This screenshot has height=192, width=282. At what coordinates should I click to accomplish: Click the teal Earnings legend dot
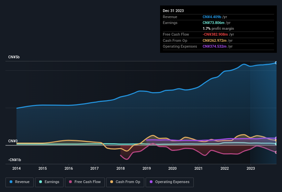(x=41, y=182)
